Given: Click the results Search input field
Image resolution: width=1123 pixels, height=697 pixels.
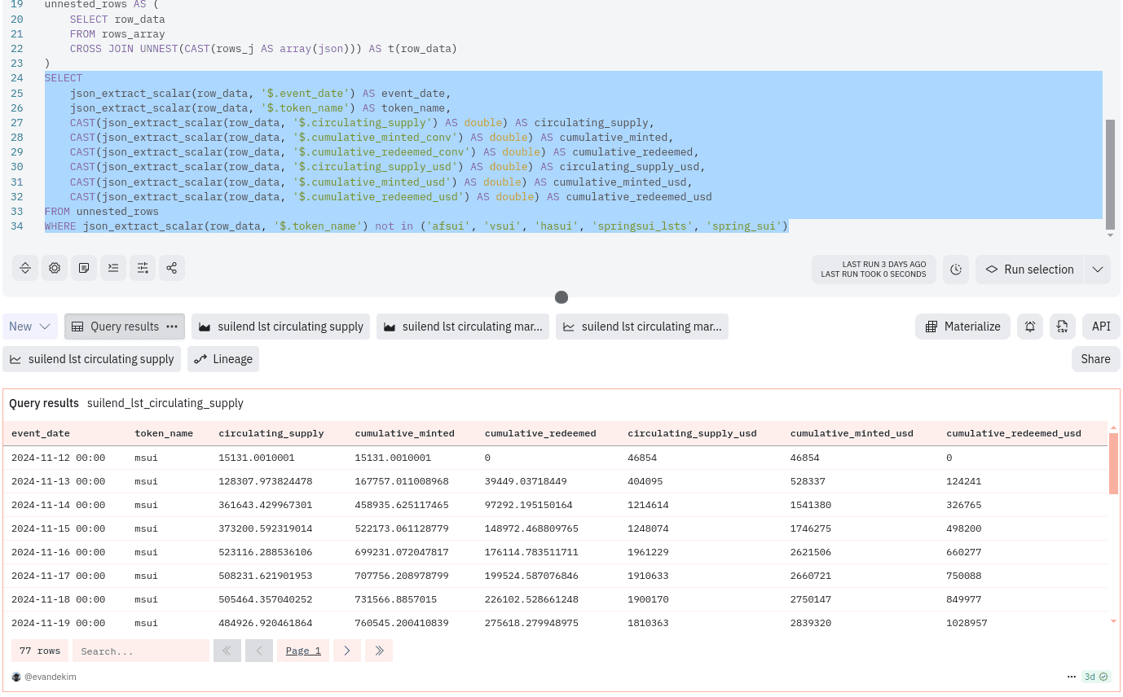Looking at the screenshot, I should [x=141, y=651].
